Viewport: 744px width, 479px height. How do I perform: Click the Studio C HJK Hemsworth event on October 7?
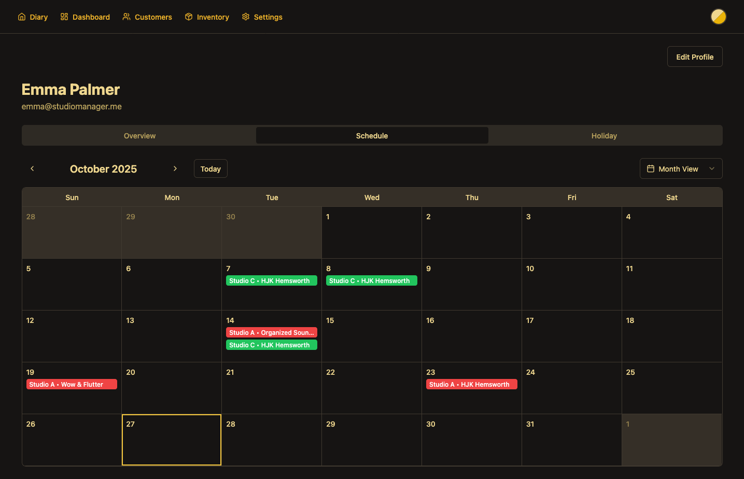click(271, 280)
